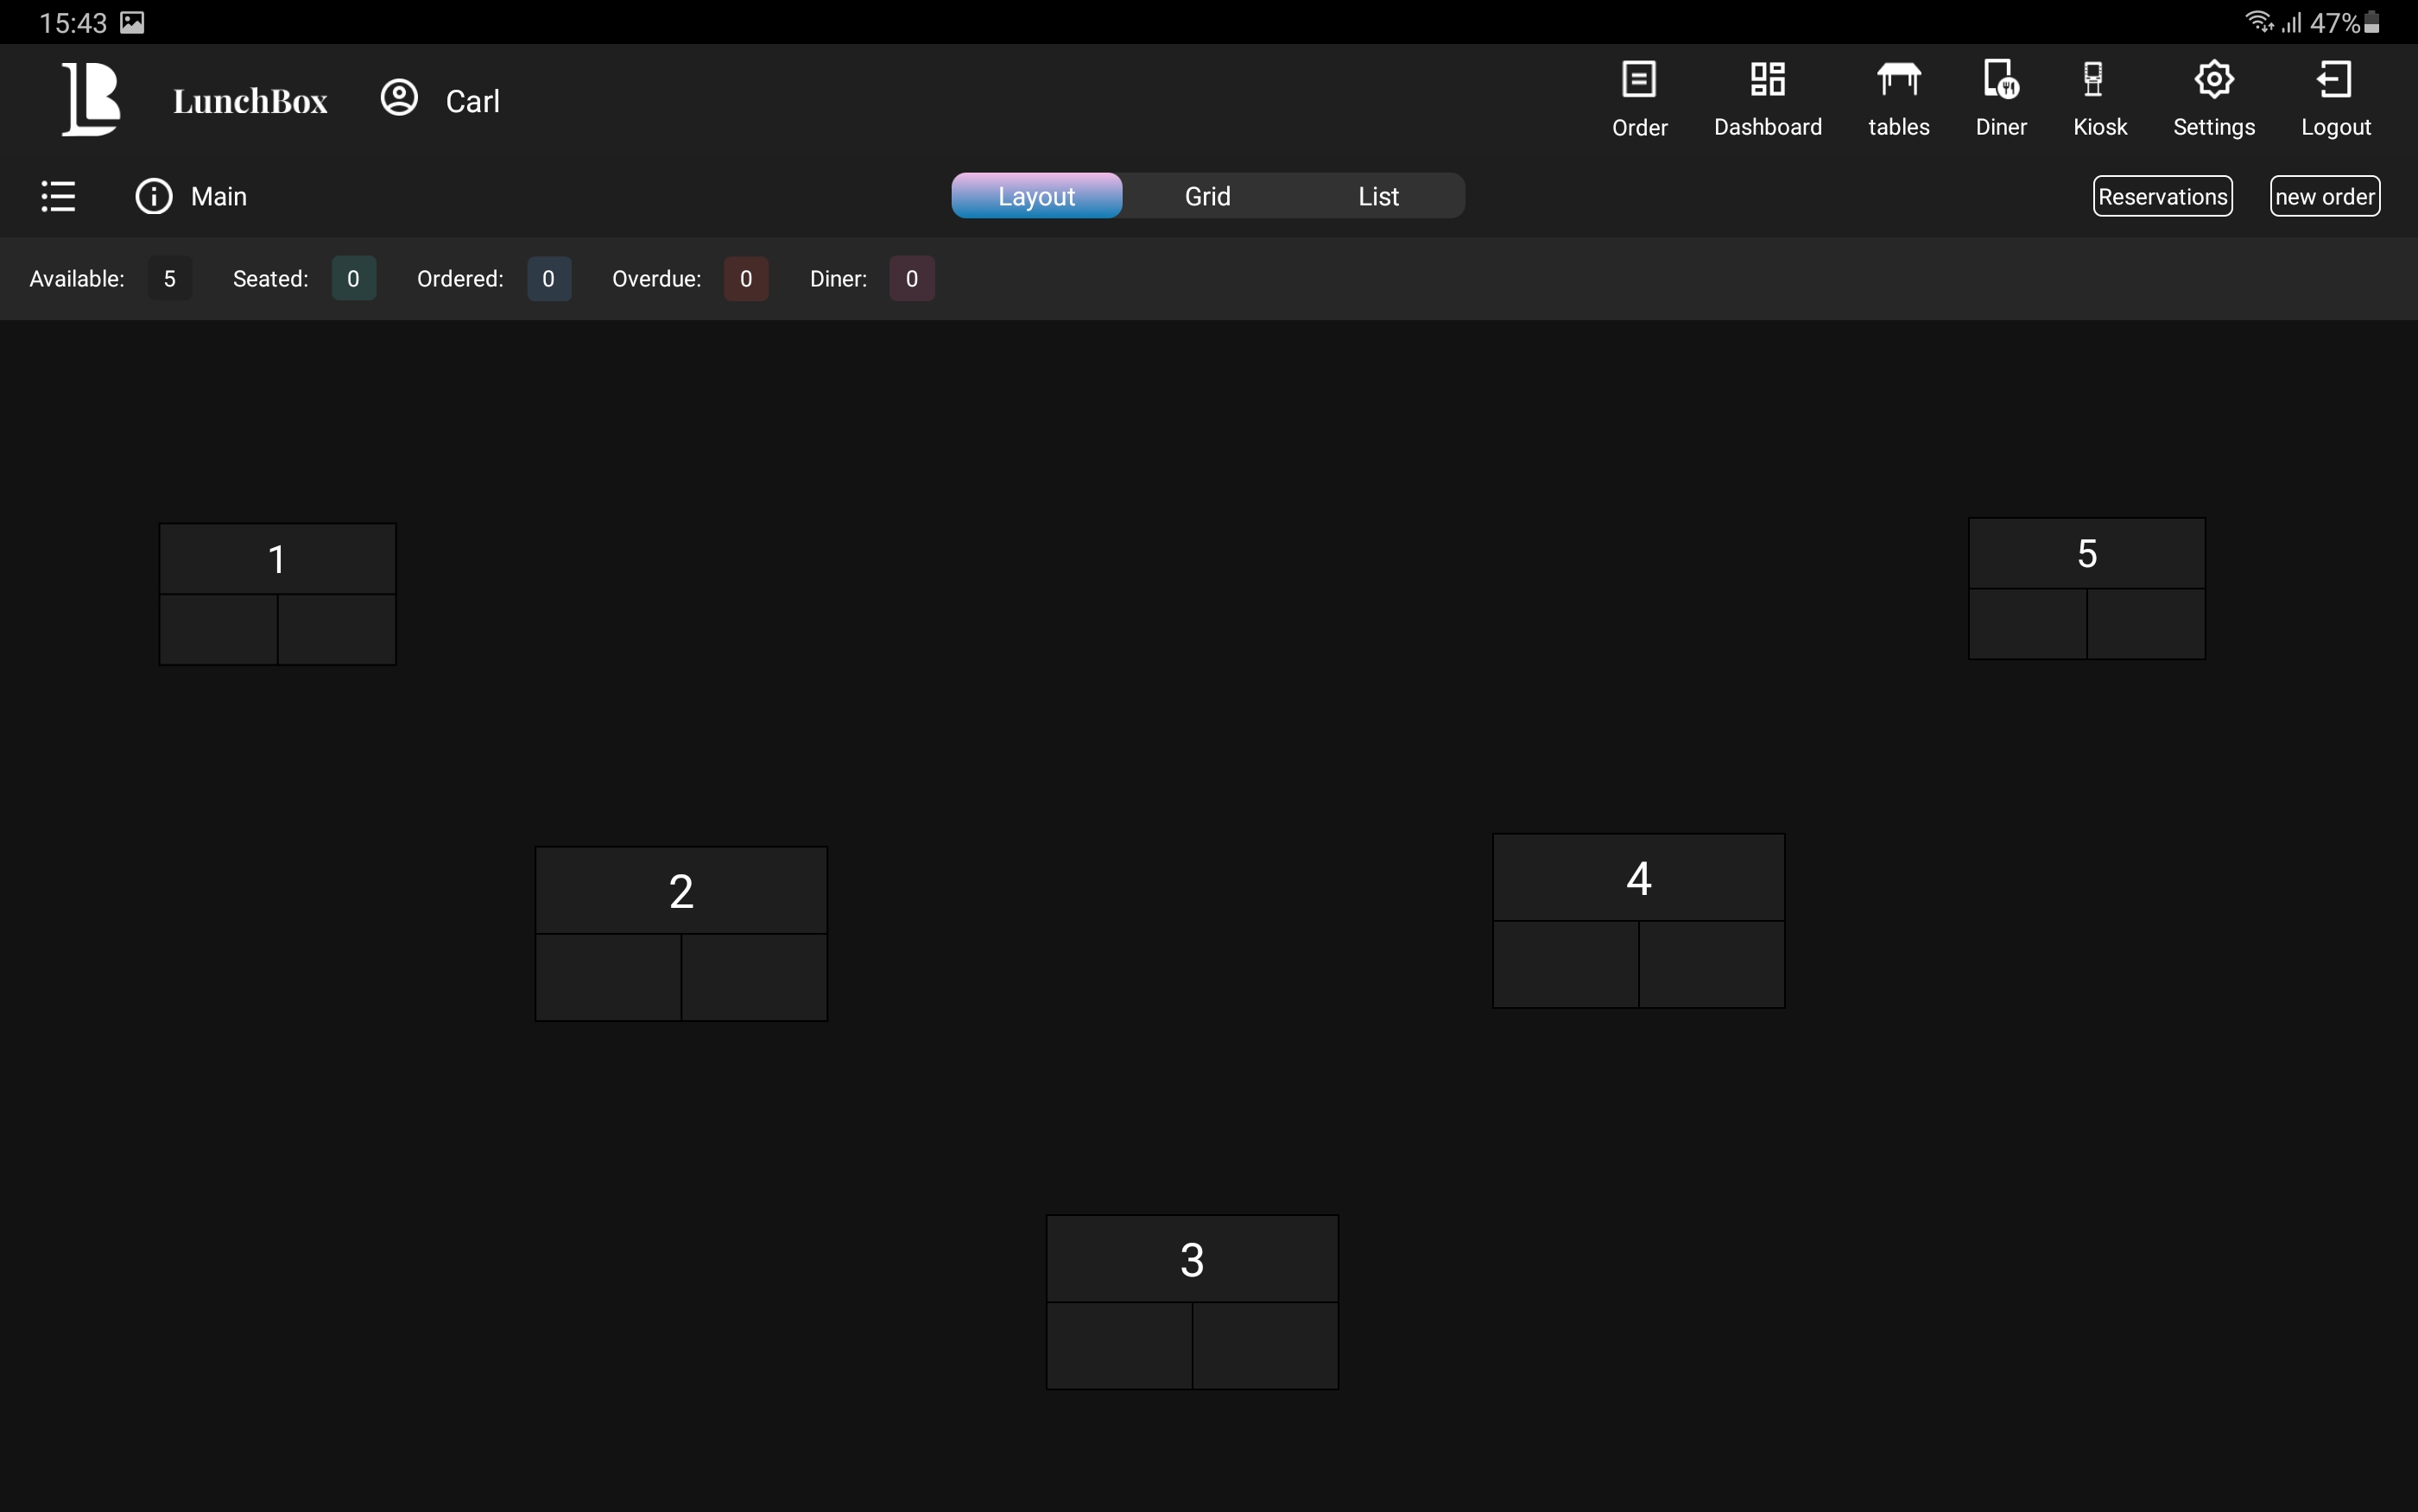Open the Reservations button
This screenshot has width=2418, height=1512.
[x=2162, y=196]
